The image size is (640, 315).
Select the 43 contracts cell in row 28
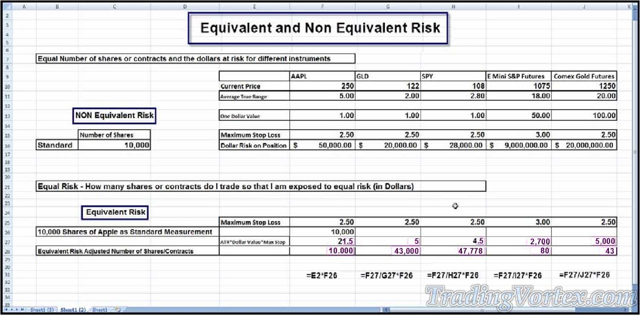pyautogui.click(x=584, y=251)
